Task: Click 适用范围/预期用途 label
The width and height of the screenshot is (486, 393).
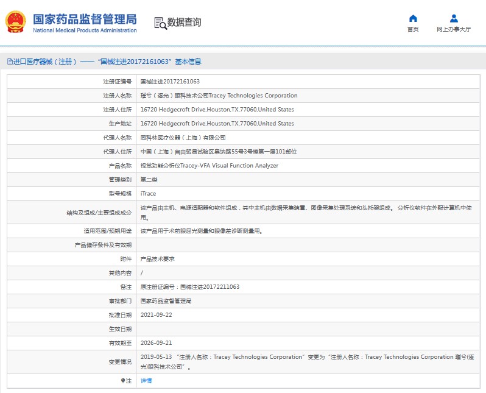Action: click(108, 231)
